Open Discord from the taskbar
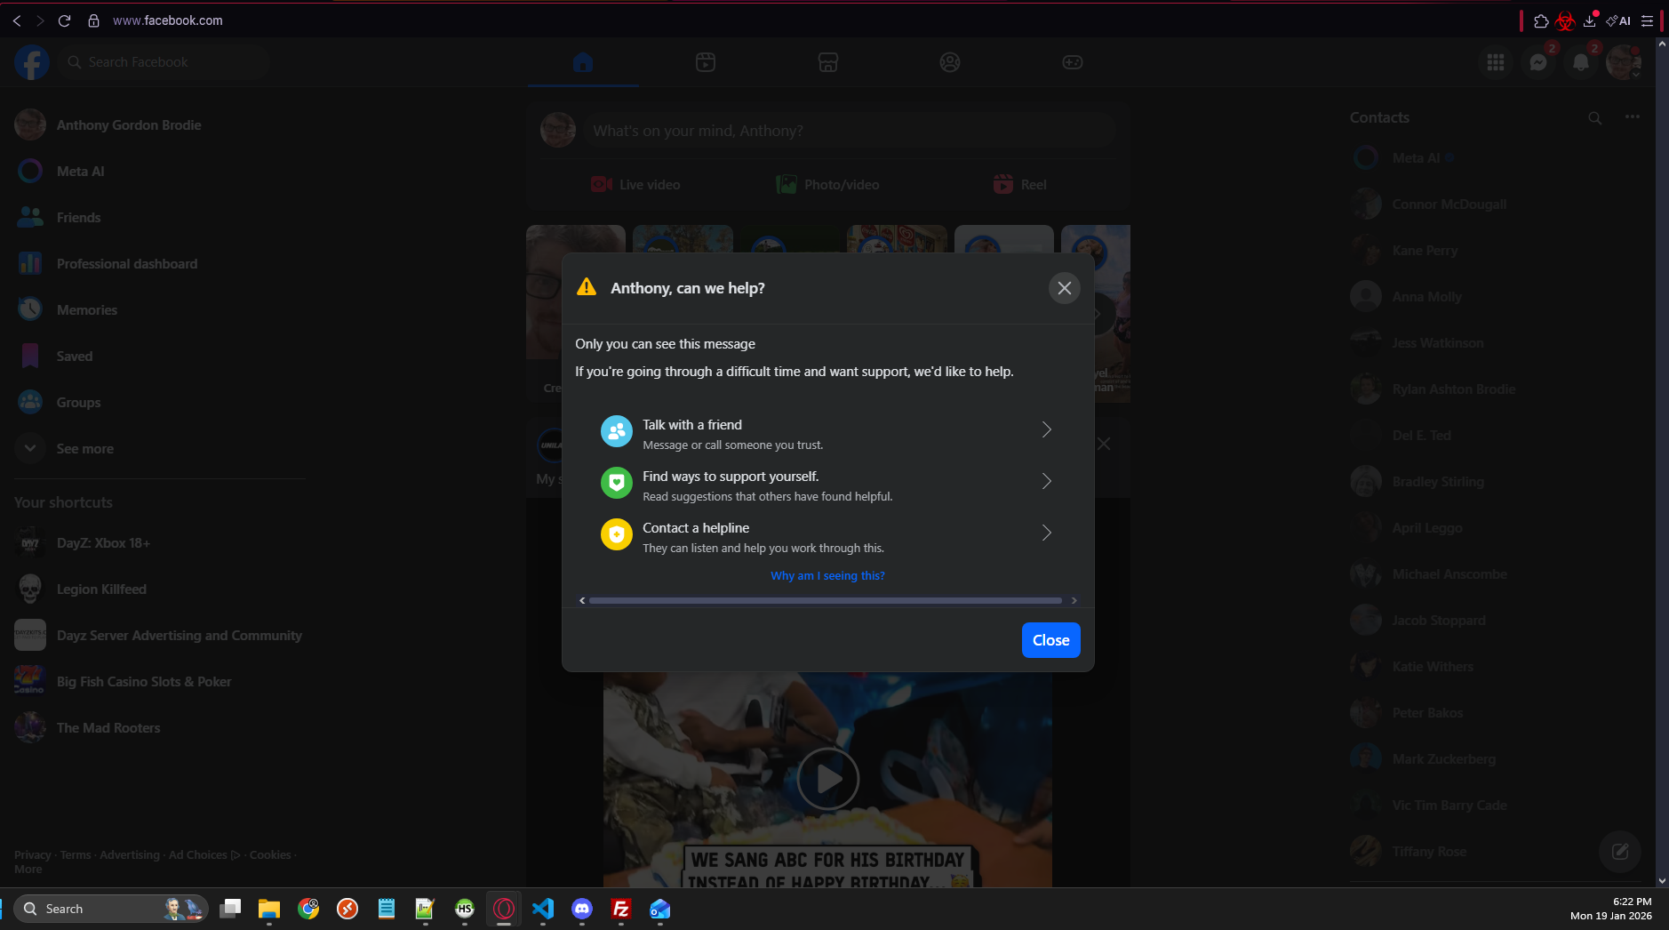The image size is (1669, 930). [582, 909]
